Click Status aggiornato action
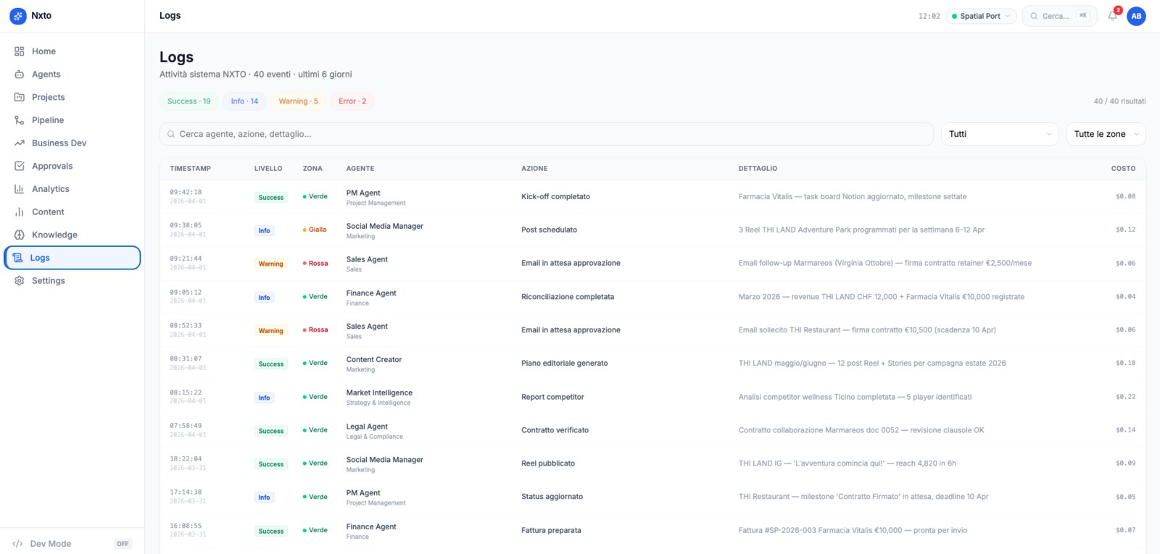The image size is (1160, 554). pyautogui.click(x=552, y=497)
